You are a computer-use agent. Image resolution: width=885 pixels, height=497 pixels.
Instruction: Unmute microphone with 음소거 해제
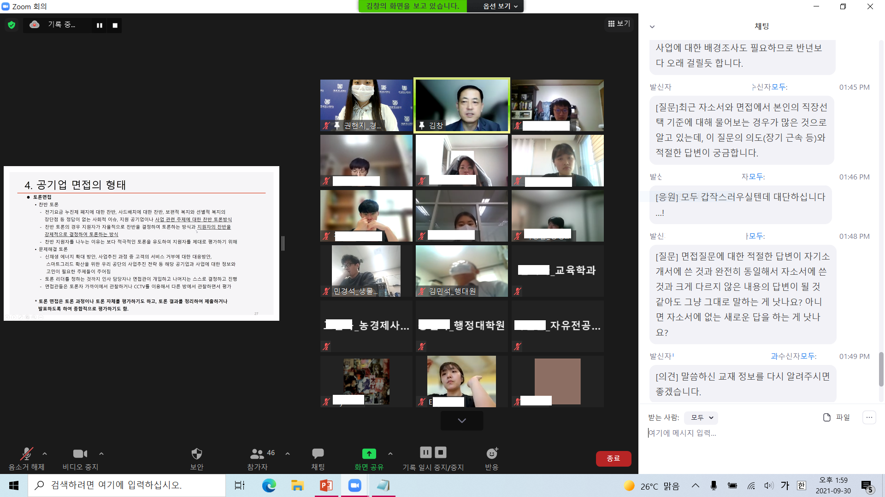click(26, 458)
